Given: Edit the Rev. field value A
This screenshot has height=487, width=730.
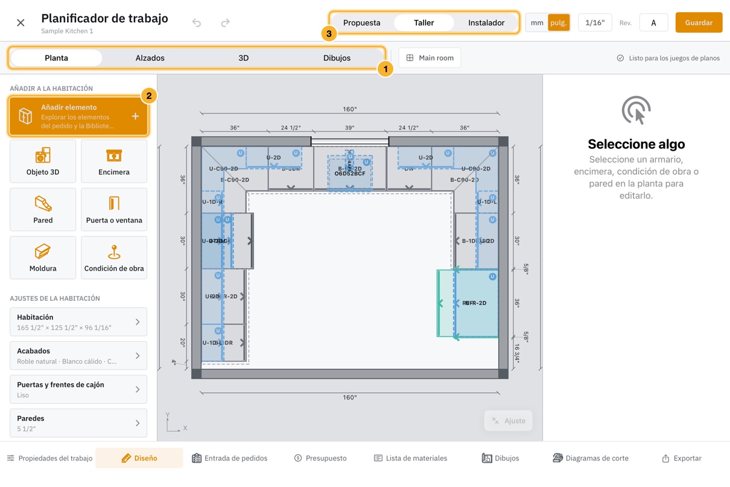Looking at the screenshot, I should point(653,23).
